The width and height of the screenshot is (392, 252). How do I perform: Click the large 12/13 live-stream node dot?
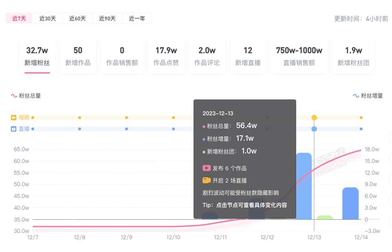(x=314, y=129)
